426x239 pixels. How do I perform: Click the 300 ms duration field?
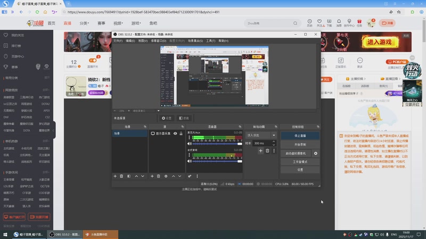pos(262,143)
